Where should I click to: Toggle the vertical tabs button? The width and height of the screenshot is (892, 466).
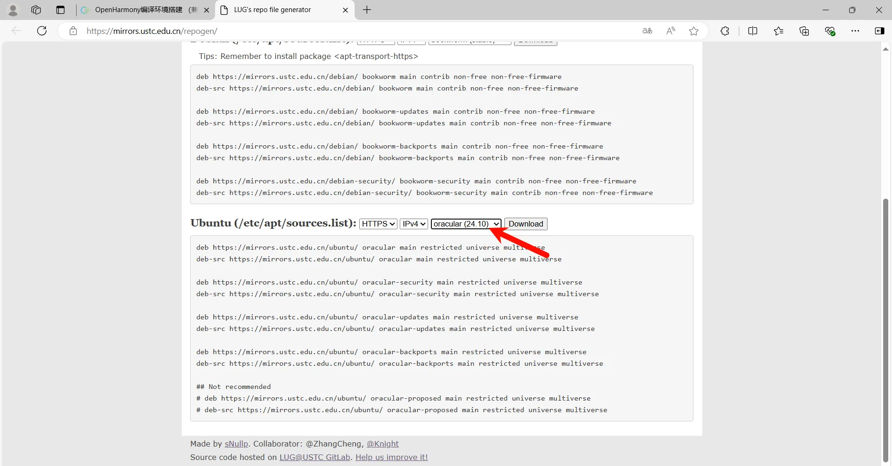point(60,10)
